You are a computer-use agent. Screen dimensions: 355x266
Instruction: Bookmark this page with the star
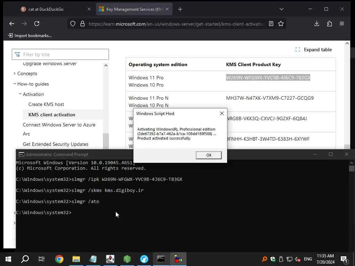(x=281, y=24)
